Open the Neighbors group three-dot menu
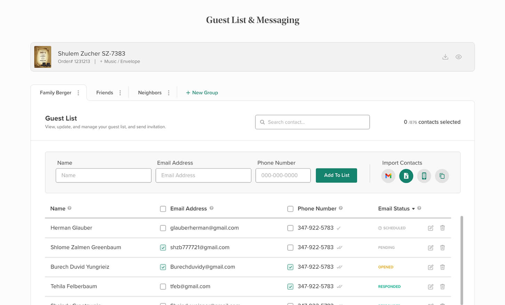 point(169,93)
